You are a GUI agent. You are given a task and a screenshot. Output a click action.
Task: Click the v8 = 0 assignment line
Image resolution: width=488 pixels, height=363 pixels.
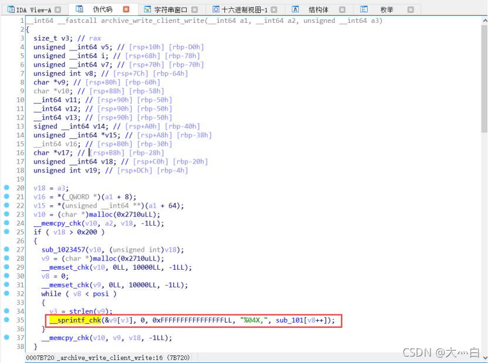55,276
